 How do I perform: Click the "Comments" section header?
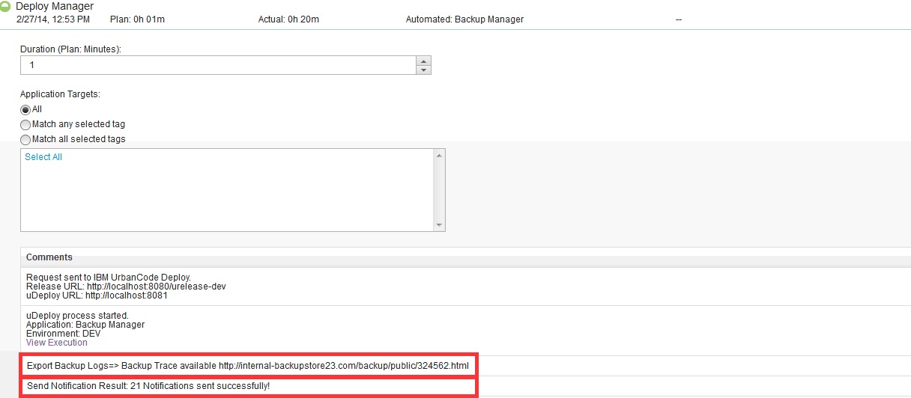(x=49, y=257)
